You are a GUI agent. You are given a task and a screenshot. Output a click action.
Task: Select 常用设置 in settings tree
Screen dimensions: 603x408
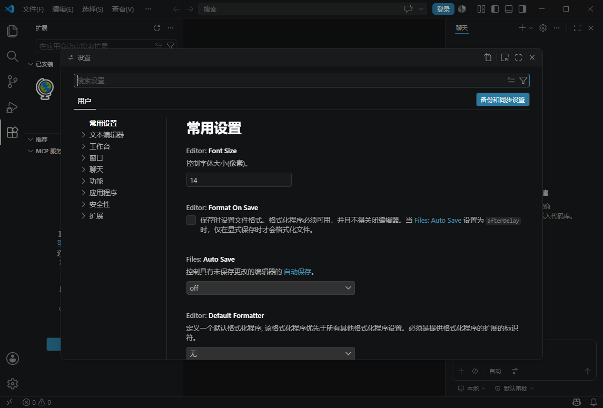(103, 123)
